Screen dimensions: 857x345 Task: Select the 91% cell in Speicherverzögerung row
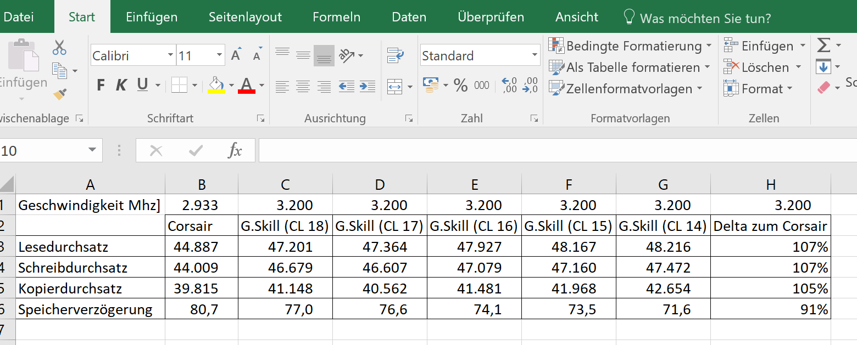[770, 309]
